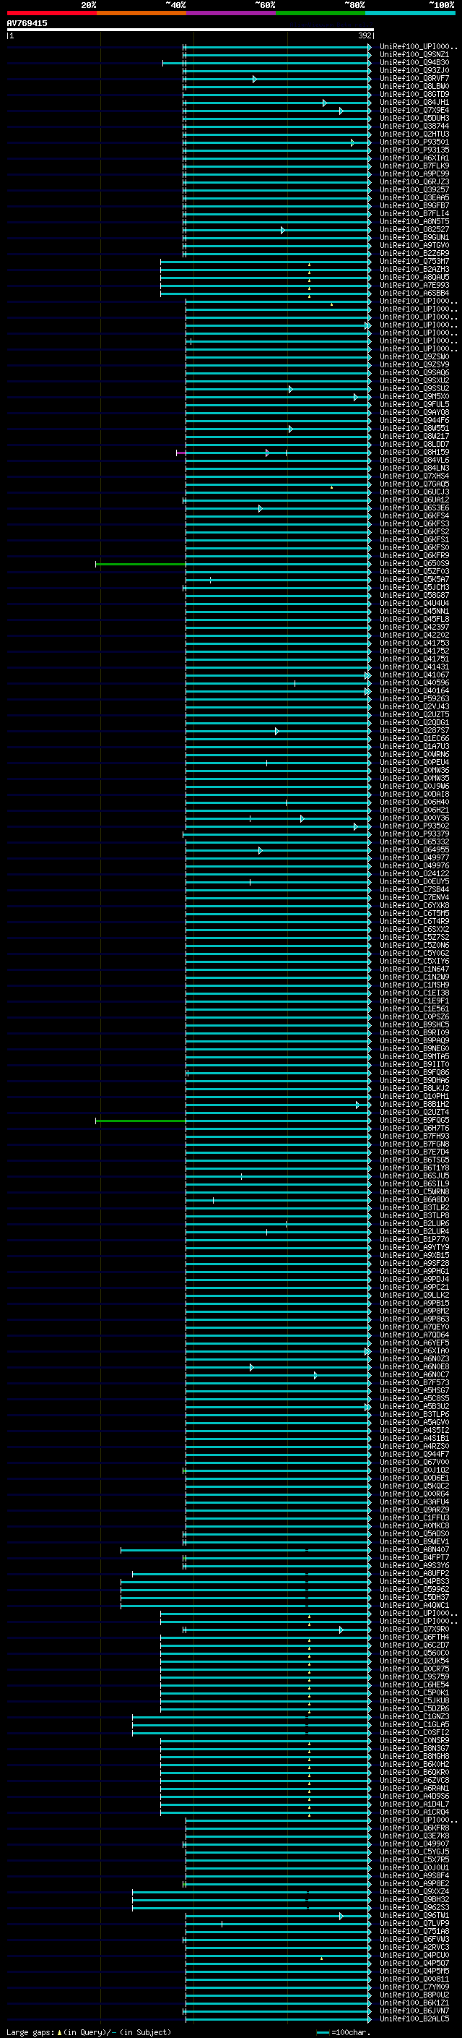
Task: Select hit label UniRef100_A6SBB4
Action: click(x=414, y=293)
